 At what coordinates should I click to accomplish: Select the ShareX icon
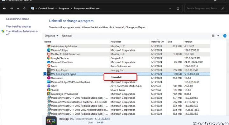[x=49, y=90]
